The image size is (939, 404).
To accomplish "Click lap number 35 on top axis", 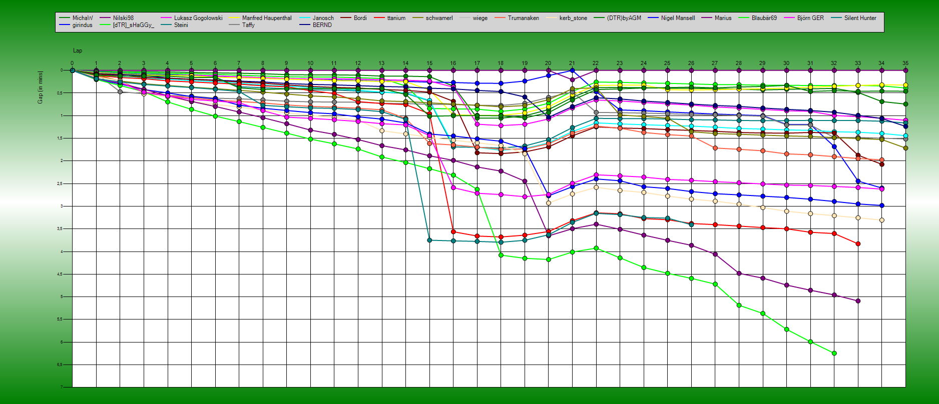I will coord(905,63).
